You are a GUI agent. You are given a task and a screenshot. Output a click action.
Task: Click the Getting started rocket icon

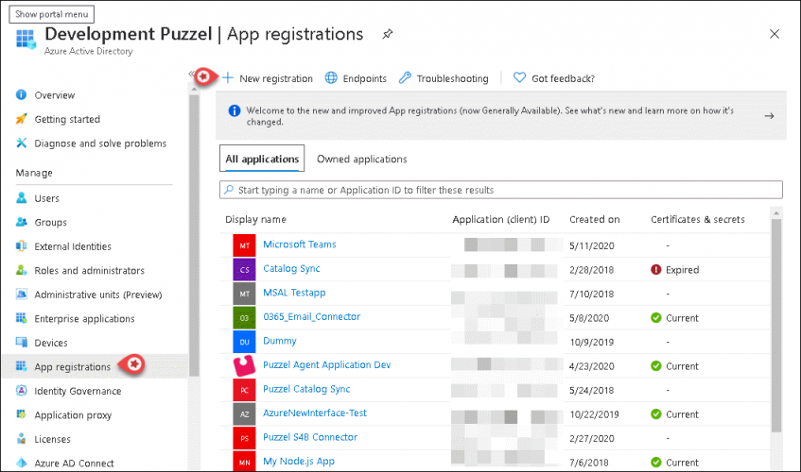point(22,119)
